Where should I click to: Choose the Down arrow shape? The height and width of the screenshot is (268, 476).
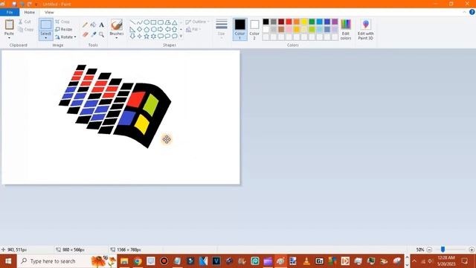pyautogui.click(x=132, y=36)
